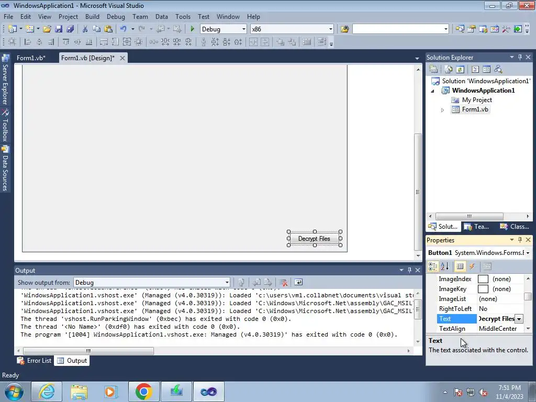Open the Debug configuration dropdown
Viewport: 536px width, 402px height.
point(244,29)
